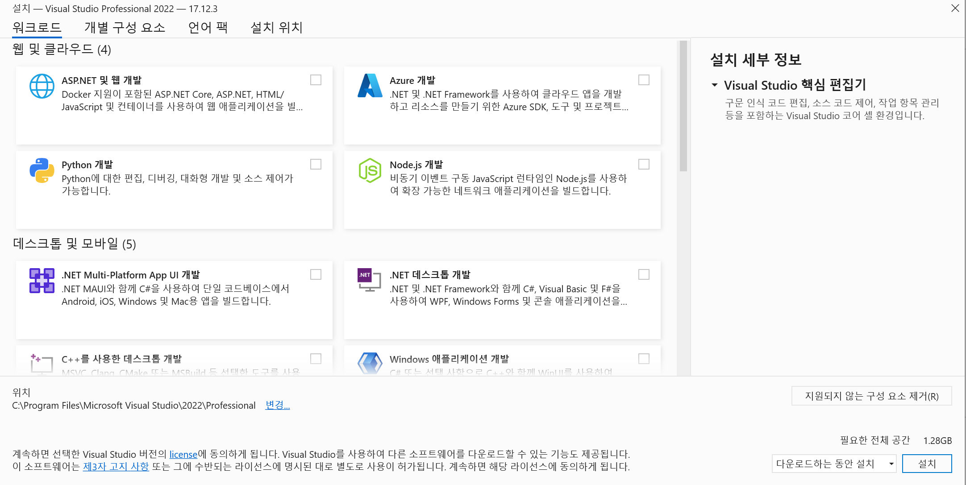Screen dimensions: 966x485
Task: Click the .NET desktop development icon
Action: click(370, 280)
